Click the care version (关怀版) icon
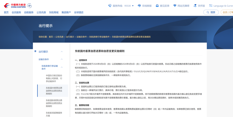The width and height of the screenshot is (233, 117). [195, 6]
